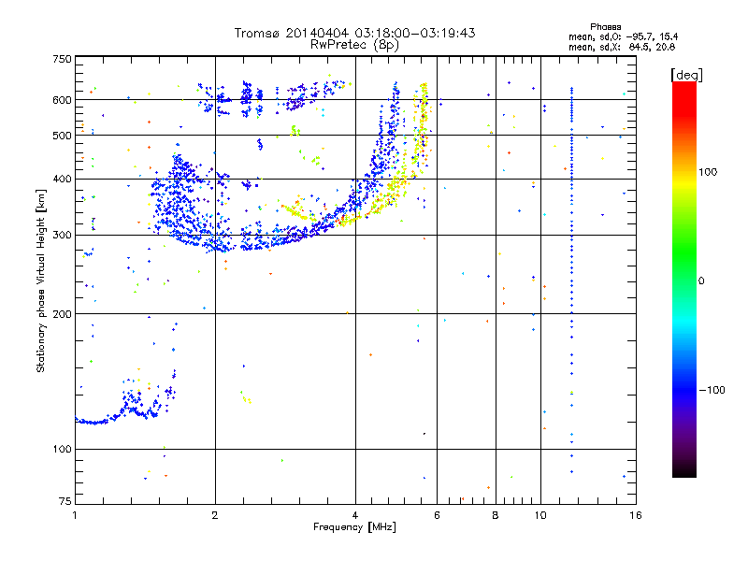Click the 'mean, sd,X: 84.5, 20.8' line
This screenshot has height=561, width=748.
click(622, 47)
